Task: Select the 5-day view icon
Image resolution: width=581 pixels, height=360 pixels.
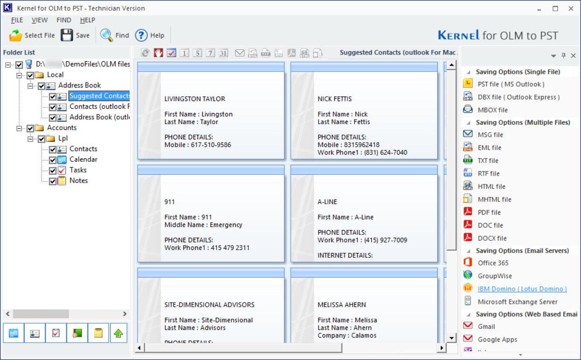Action: point(197,53)
